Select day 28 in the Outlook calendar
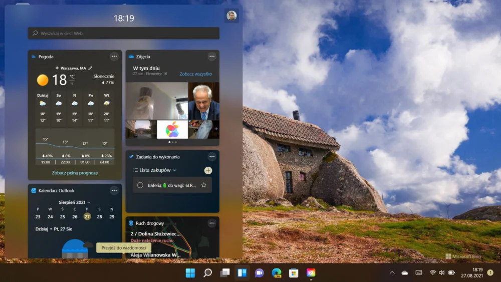The image size is (501, 282). (x=99, y=216)
